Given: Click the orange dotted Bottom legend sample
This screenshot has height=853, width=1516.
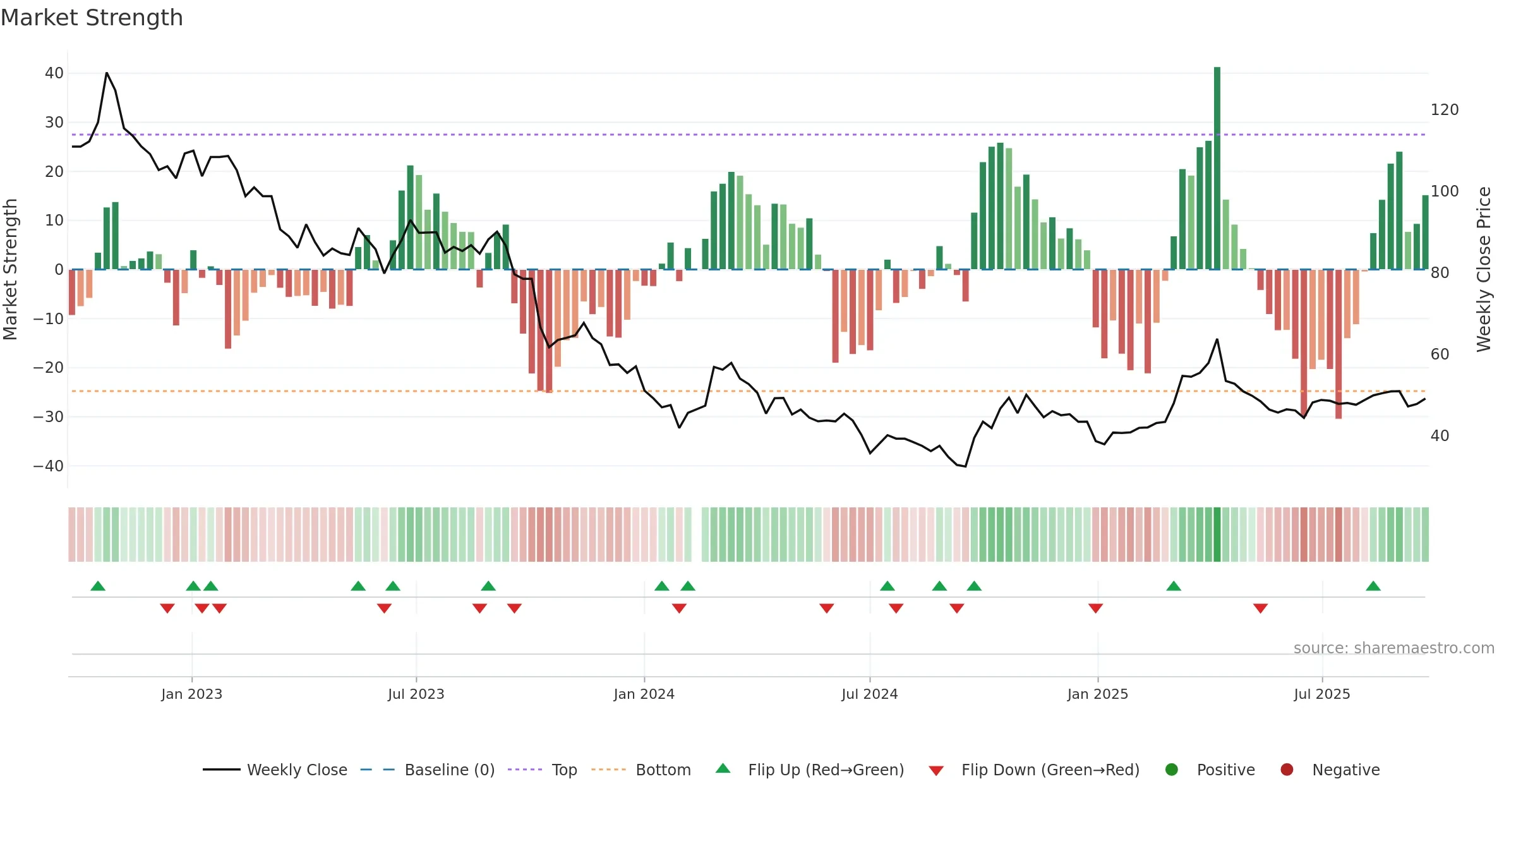Looking at the screenshot, I should pos(609,770).
